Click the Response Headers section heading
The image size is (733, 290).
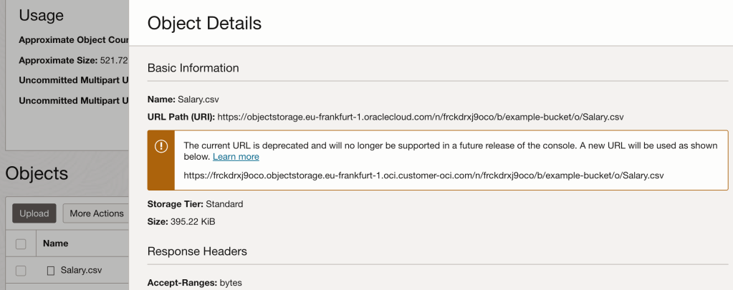(x=197, y=251)
